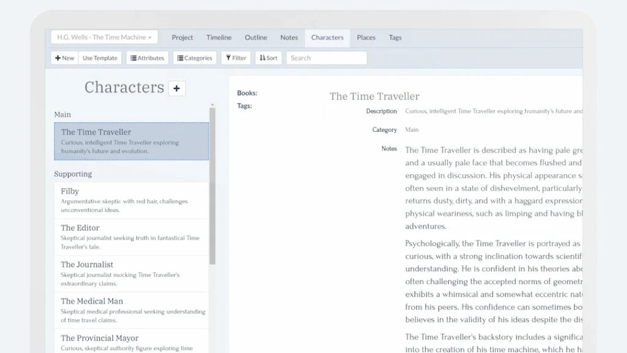The width and height of the screenshot is (627, 353).
Task: Select The Editor character card
Action: click(132, 237)
